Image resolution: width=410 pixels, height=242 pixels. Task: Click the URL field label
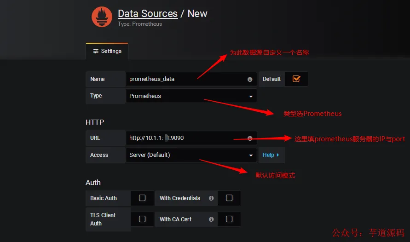[95, 138]
